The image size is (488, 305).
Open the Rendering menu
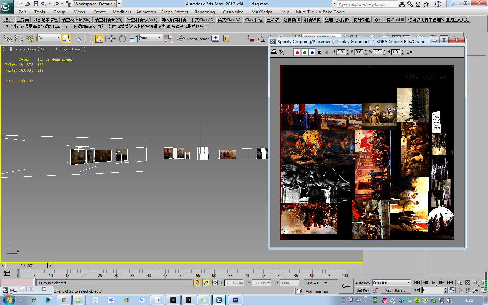pos(205,12)
